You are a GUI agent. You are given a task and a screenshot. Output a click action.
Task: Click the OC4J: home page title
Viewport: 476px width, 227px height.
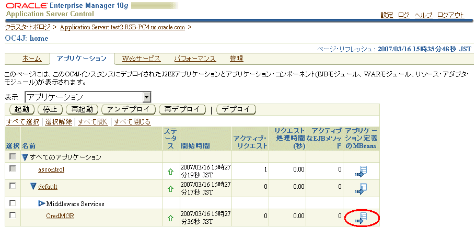coord(27,39)
